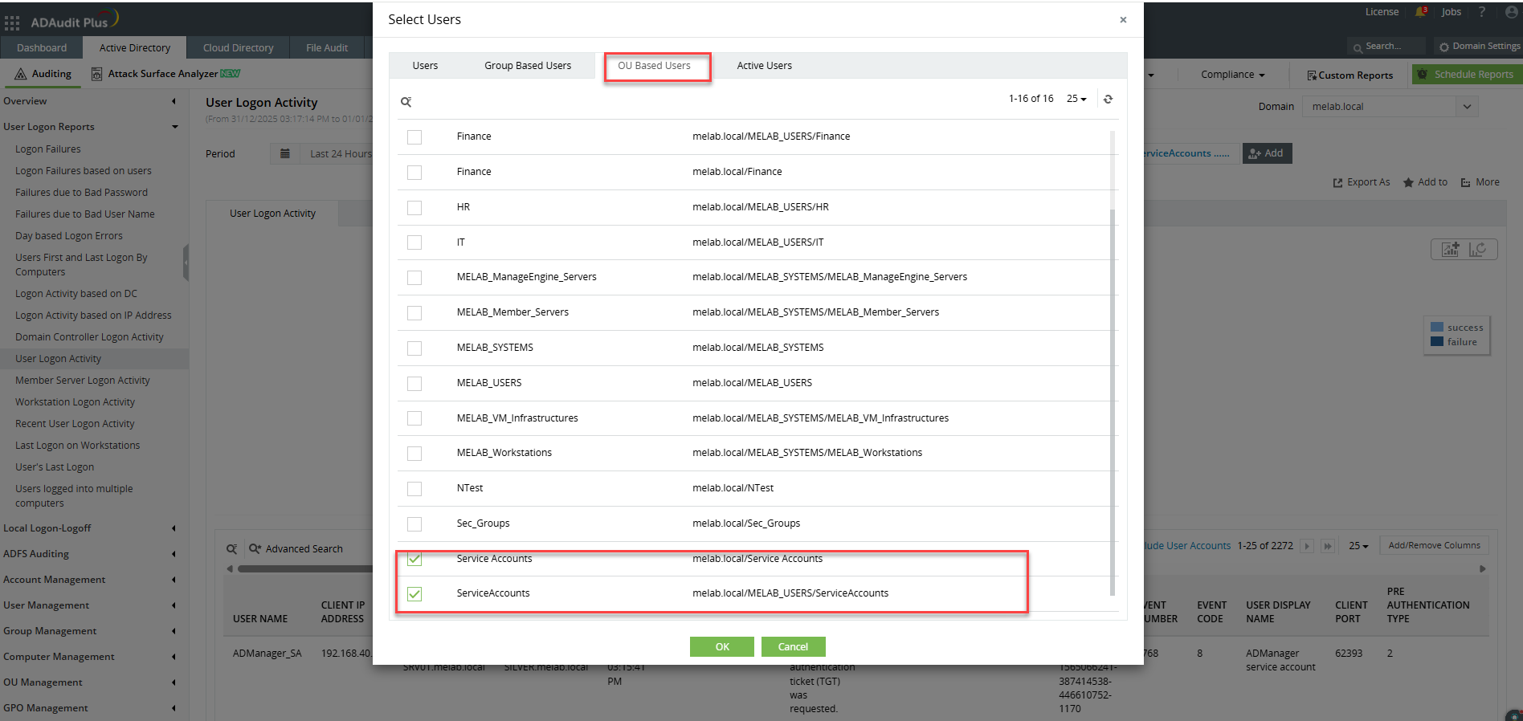Click the calendar icon next to Period
This screenshot has width=1523, height=721.
[285, 153]
